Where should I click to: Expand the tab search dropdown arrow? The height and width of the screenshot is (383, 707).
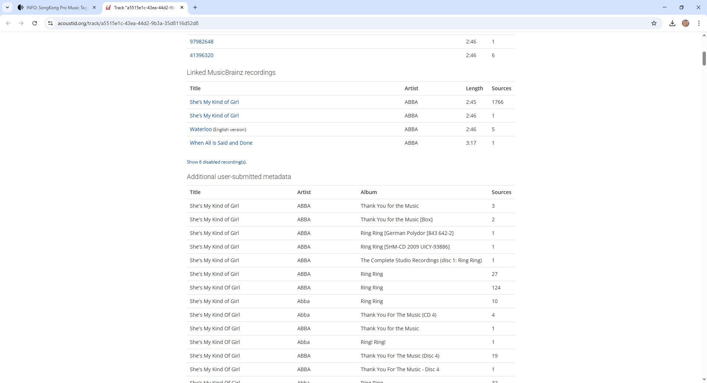pos(7,7)
